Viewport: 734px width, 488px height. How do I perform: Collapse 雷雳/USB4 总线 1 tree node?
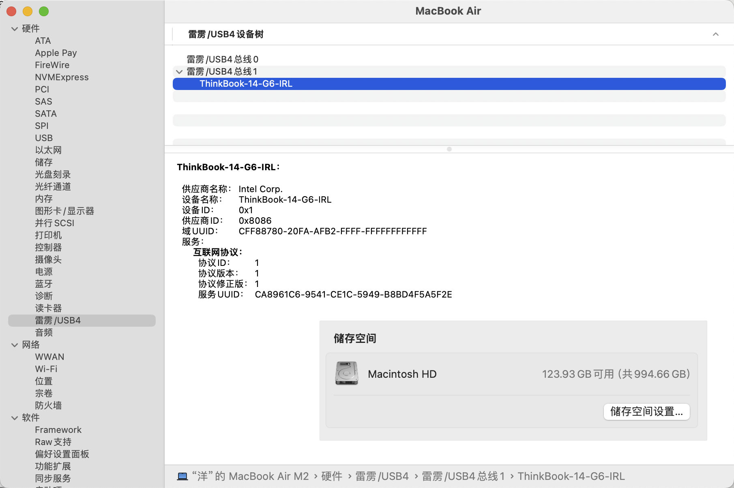click(179, 72)
